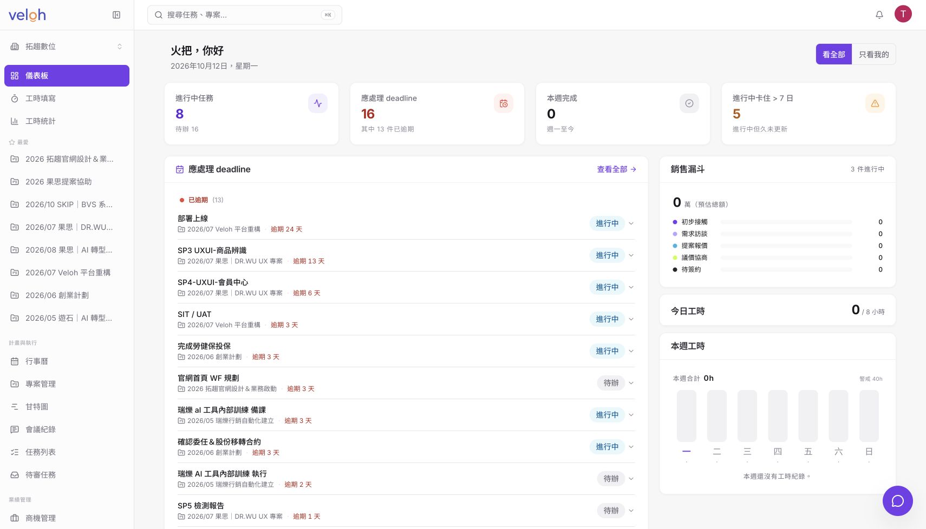Click the 初步接觸 funnel progress bar
This screenshot has height=529, width=926.
click(x=786, y=222)
